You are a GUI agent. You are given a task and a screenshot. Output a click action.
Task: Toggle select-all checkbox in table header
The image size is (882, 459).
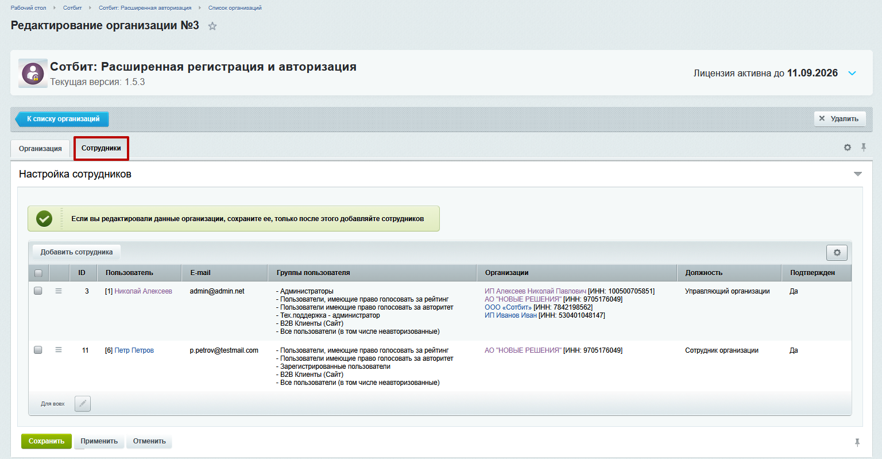click(38, 273)
